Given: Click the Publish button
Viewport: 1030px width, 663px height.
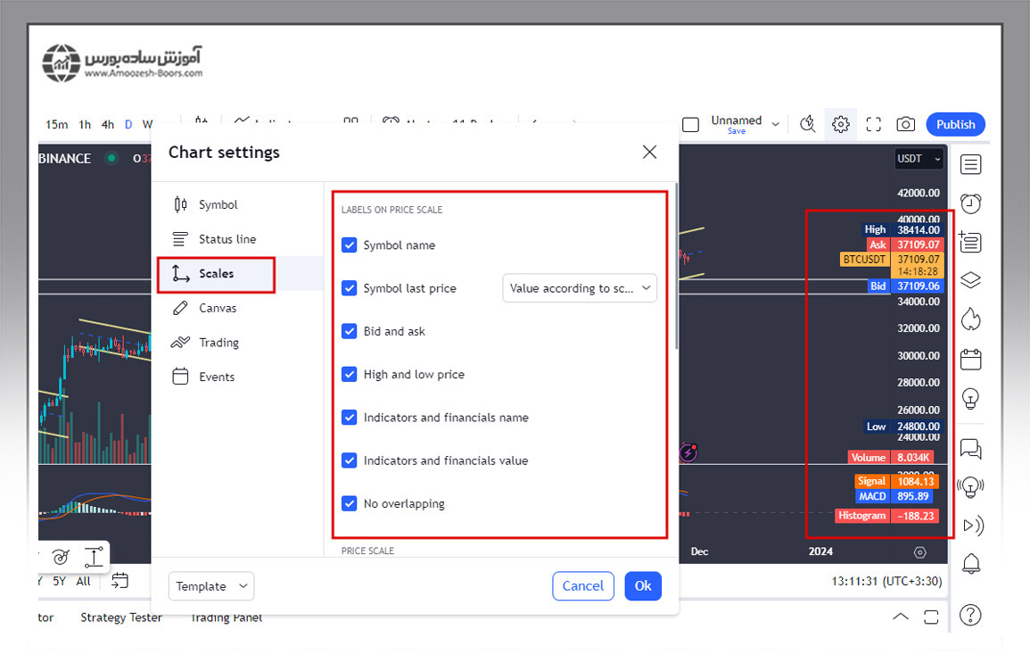Looking at the screenshot, I should click(956, 125).
